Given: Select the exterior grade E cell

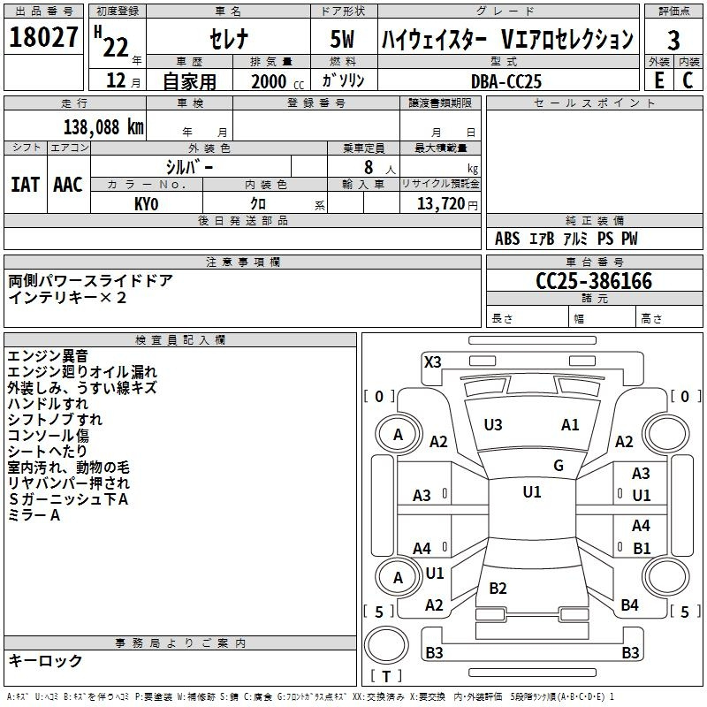Looking at the screenshot, I should coord(658,80).
